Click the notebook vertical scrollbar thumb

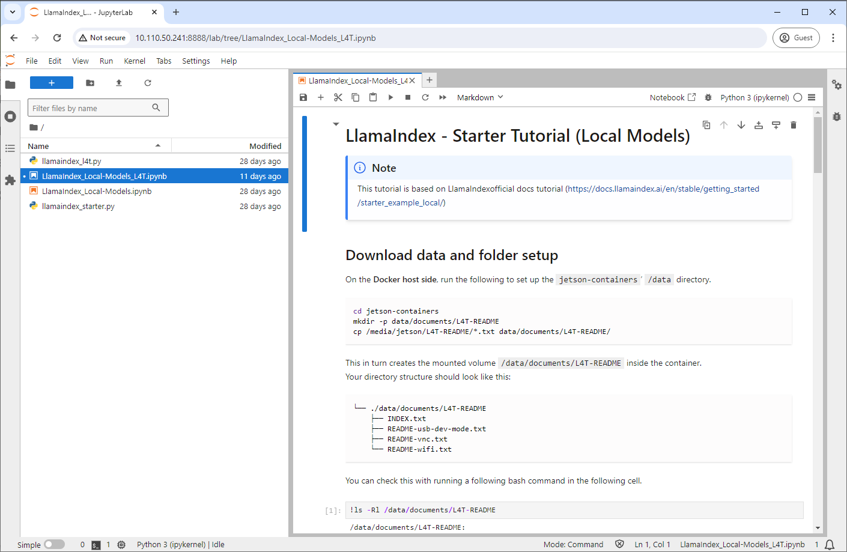tap(818, 145)
